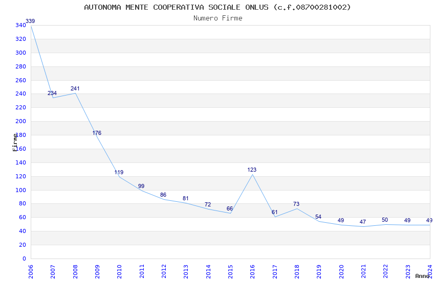The height and width of the screenshot is (281, 435).
Task: Click the x-axis year 2016
Action: (253, 272)
